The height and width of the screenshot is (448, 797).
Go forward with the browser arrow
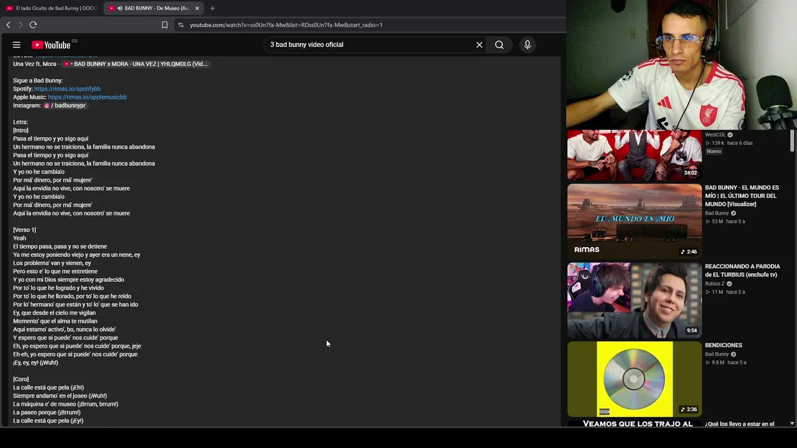tap(21, 25)
